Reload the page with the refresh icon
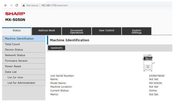 pyautogui.click(x=17, y=5)
